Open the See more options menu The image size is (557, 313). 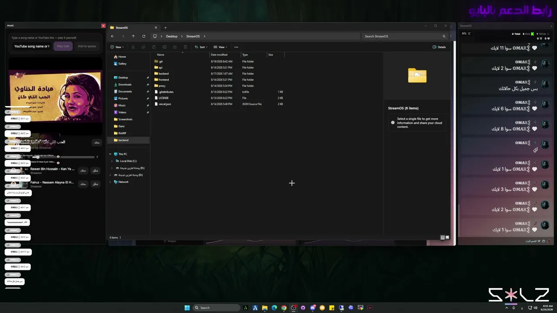coord(236,47)
